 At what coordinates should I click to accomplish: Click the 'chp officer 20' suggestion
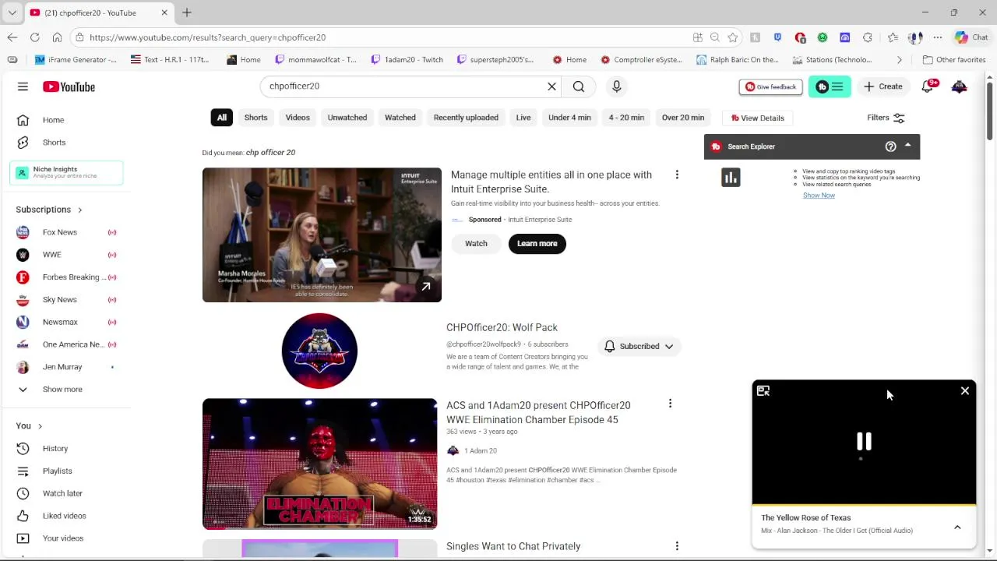(270, 153)
